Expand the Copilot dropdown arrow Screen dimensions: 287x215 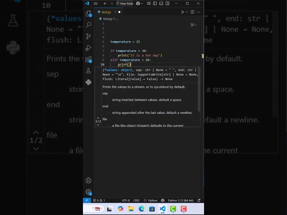[x=142, y=4]
